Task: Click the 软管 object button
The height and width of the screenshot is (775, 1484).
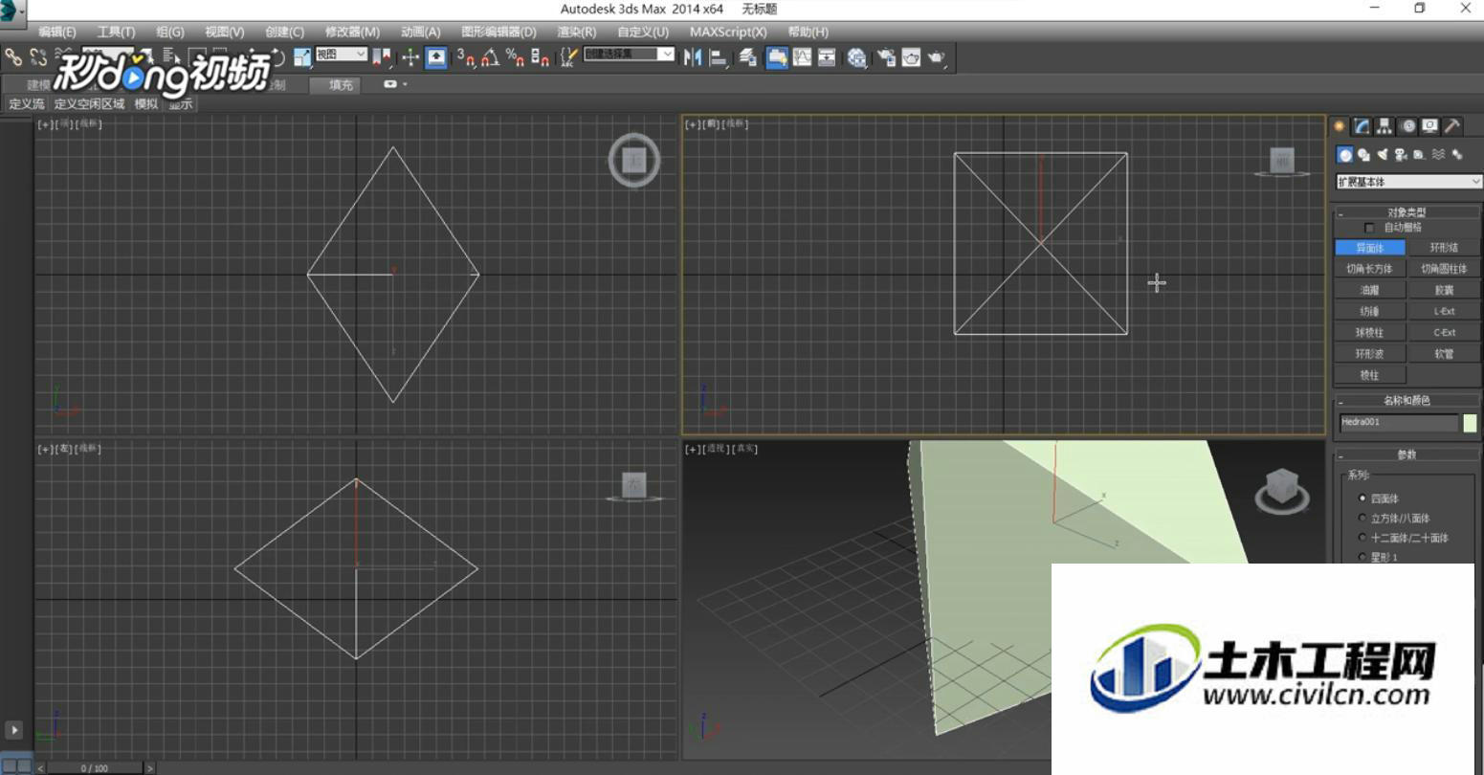Action: click(1444, 354)
